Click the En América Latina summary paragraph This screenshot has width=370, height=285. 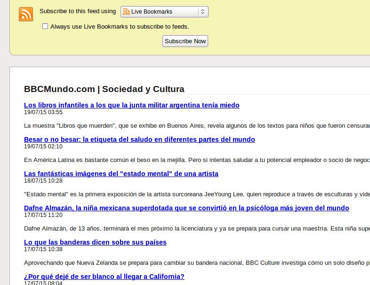(x=197, y=160)
